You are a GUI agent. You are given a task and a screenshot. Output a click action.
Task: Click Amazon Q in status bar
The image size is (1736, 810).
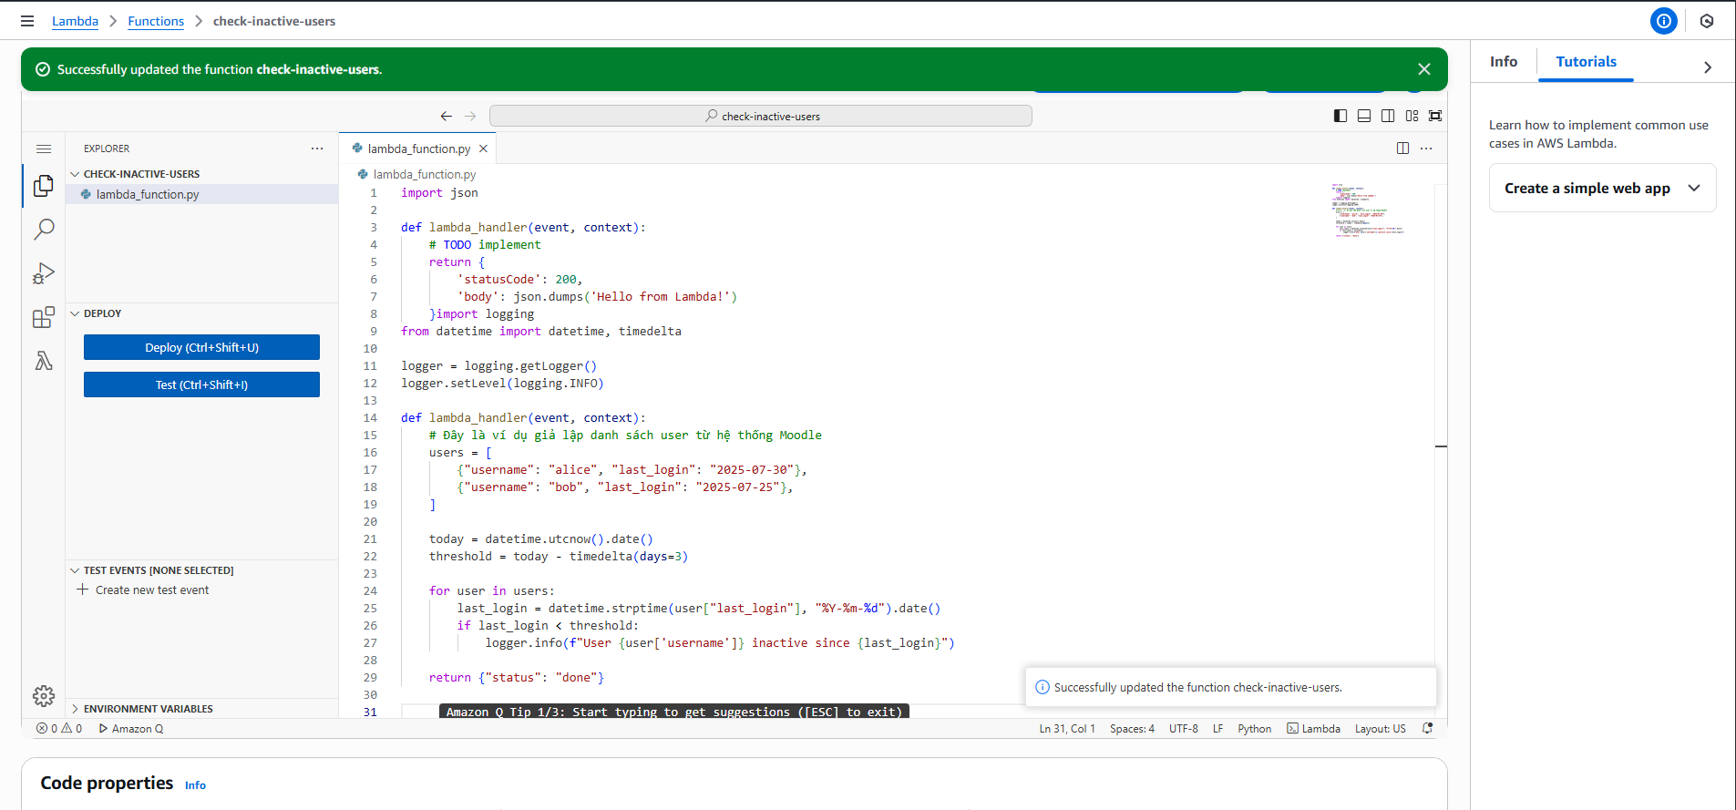point(131,729)
